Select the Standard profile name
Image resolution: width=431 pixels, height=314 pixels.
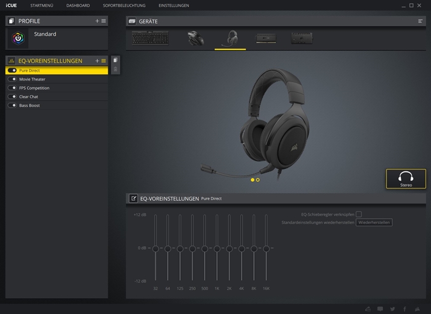(x=45, y=34)
